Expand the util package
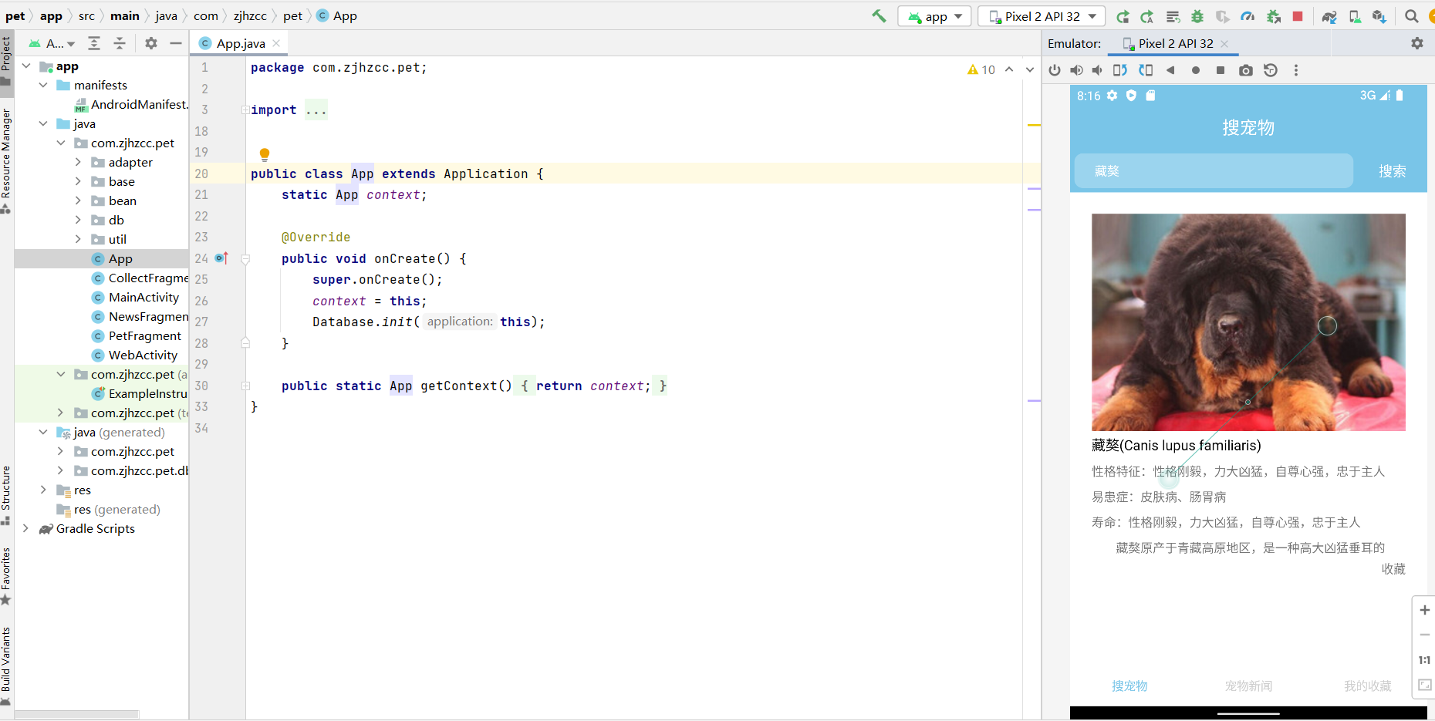1435x721 pixels. pos(78,239)
